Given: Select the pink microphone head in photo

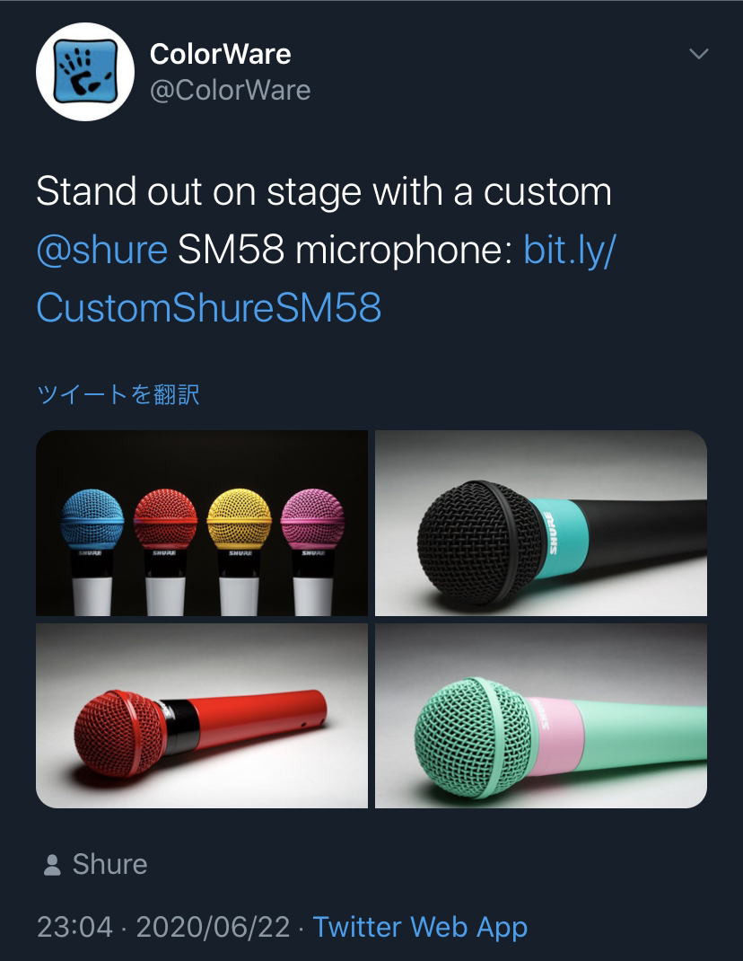Looking at the screenshot, I should [x=312, y=518].
